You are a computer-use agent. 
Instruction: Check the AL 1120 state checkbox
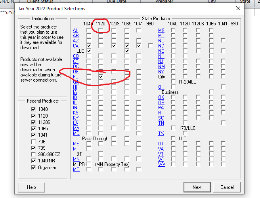coord(101,30)
